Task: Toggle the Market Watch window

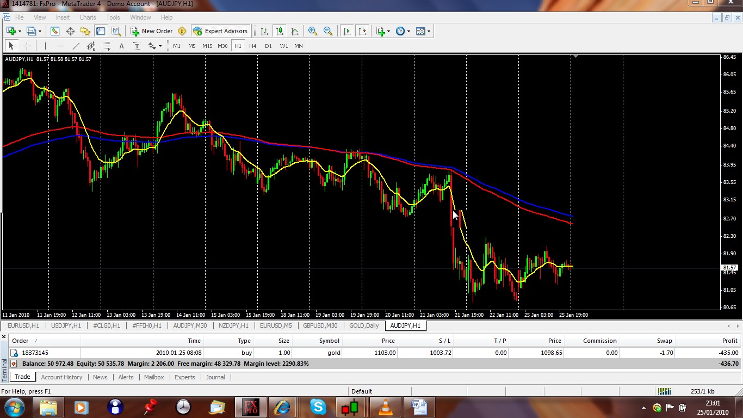Action: pyautogui.click(x=54, y=31)
